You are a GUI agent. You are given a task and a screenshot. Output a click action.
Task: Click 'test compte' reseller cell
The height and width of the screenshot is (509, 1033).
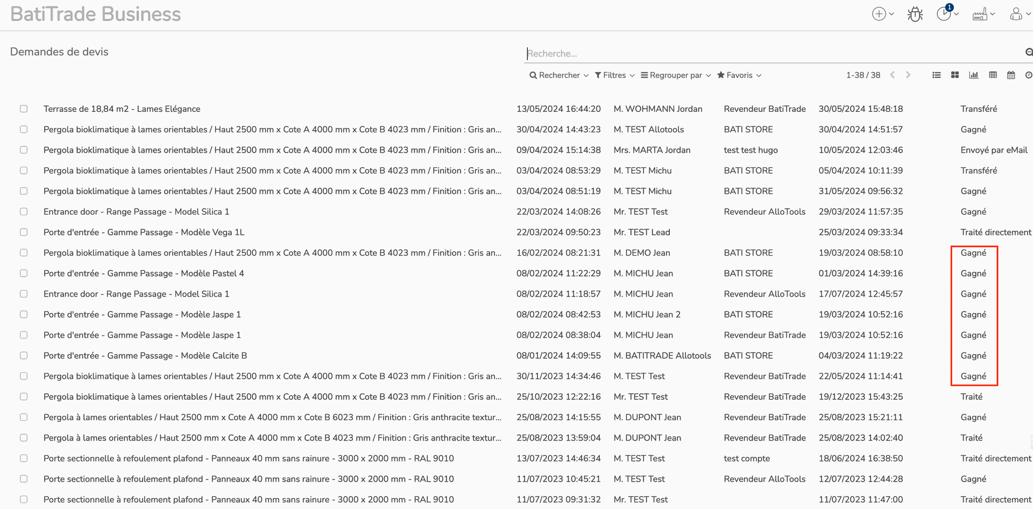click(x=747, y=458)
